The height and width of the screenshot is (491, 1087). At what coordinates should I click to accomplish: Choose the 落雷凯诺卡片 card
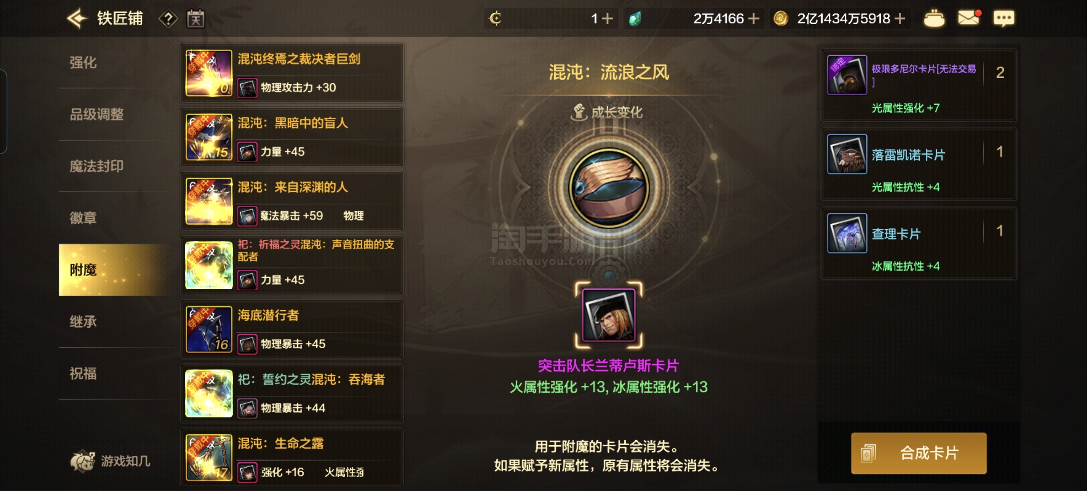pyautogui.click(x=919, y=164)
